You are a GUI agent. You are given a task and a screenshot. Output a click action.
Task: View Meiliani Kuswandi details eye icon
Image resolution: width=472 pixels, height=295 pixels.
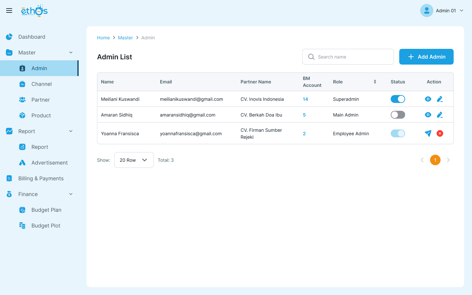click(x=428, y=99)
